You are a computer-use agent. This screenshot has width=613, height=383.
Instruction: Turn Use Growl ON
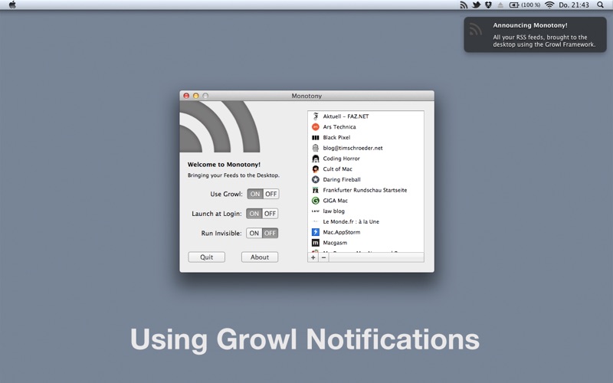pyautogui.click(x=255, y=194)
